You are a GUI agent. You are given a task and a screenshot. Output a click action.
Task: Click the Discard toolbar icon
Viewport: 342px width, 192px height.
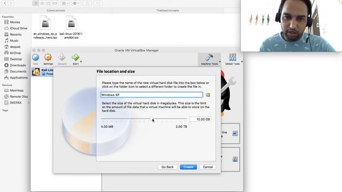(62, 58)
